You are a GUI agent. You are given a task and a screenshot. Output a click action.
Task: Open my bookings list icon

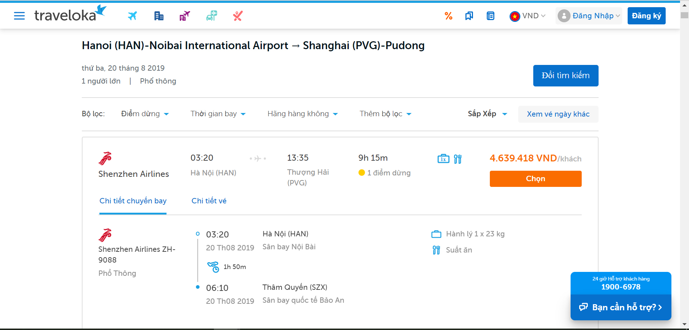point(491,16)
